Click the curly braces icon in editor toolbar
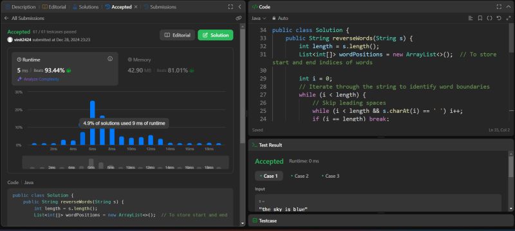This screenshot has height=231, width=515. point(489,19)
